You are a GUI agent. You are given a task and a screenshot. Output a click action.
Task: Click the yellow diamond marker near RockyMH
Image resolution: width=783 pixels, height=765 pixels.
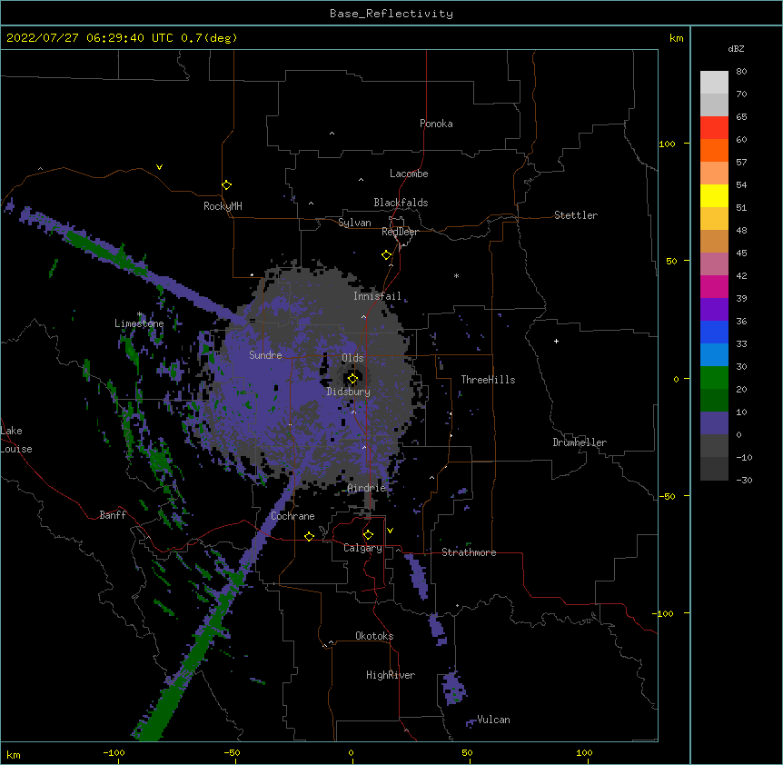[x=226, y=185]
